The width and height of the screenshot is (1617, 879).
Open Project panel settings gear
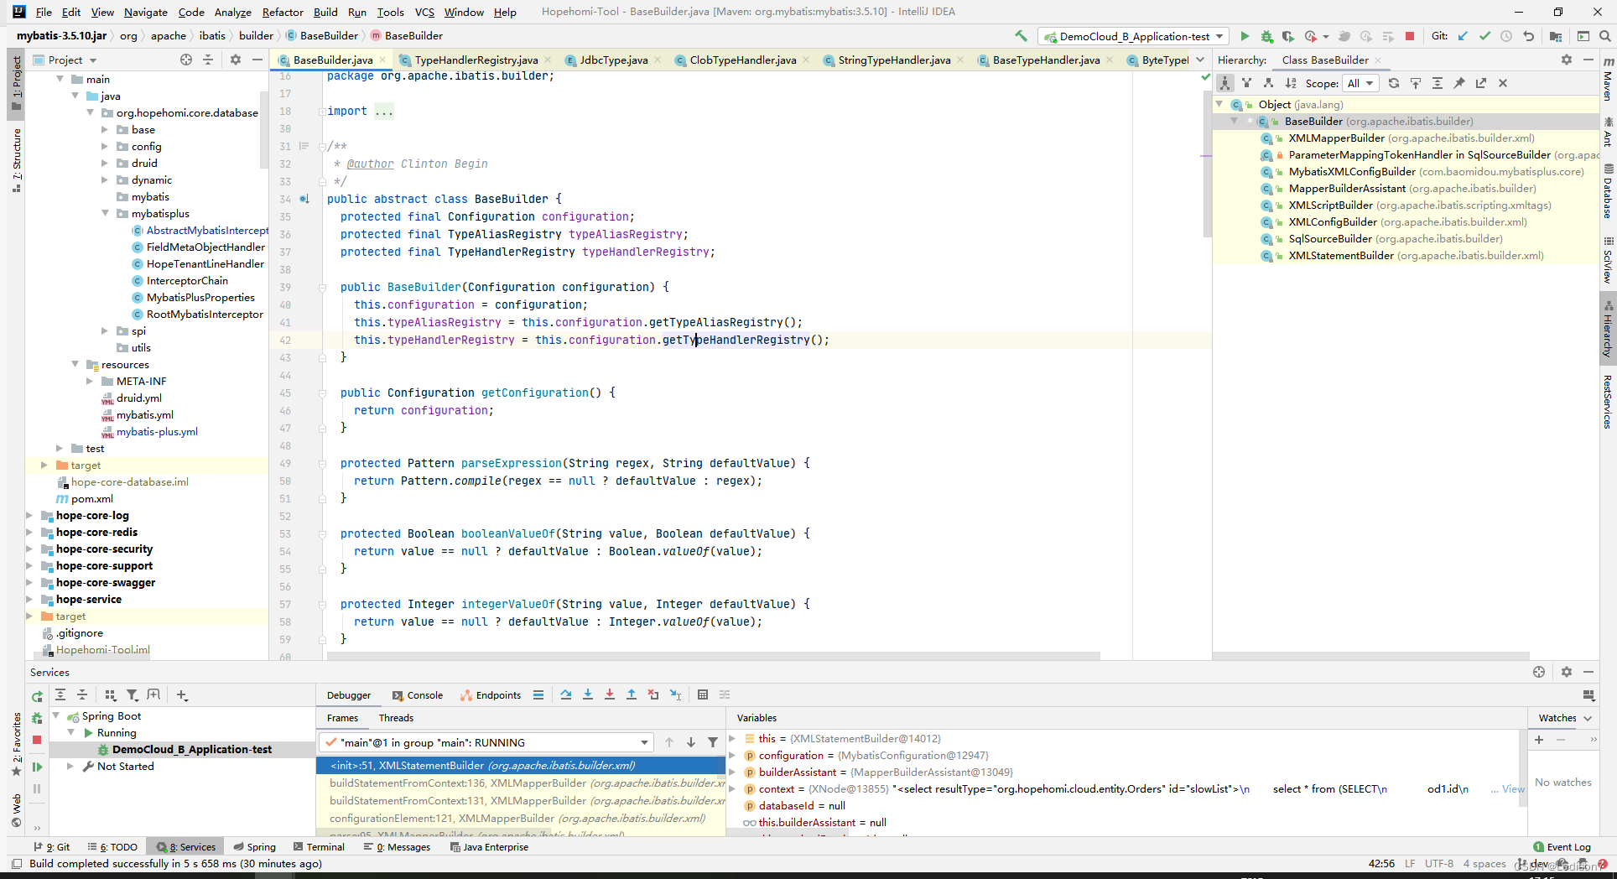pyautogui.click(x=236, y=60)
